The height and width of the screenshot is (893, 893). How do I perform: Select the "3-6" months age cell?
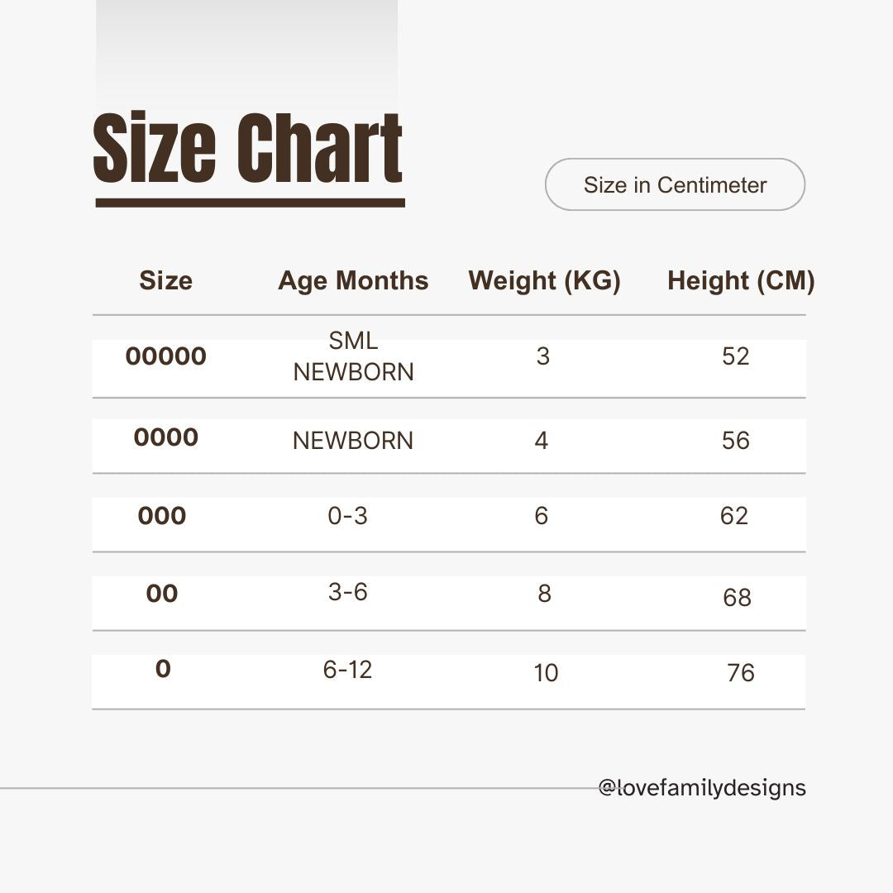coord(347,592)
